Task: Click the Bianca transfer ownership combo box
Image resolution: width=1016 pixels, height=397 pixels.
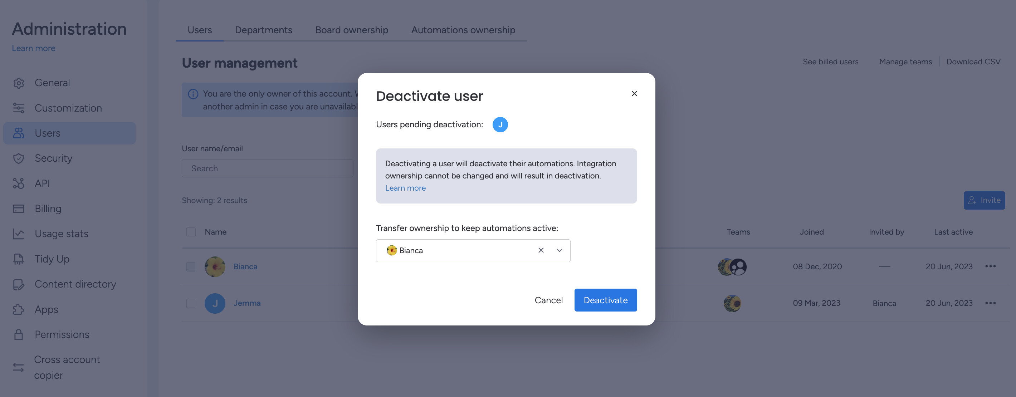Action: [473, 251]
